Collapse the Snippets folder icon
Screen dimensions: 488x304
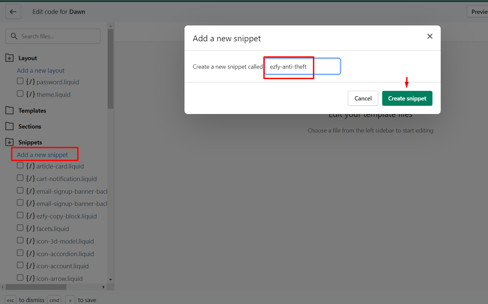point(10,142)
